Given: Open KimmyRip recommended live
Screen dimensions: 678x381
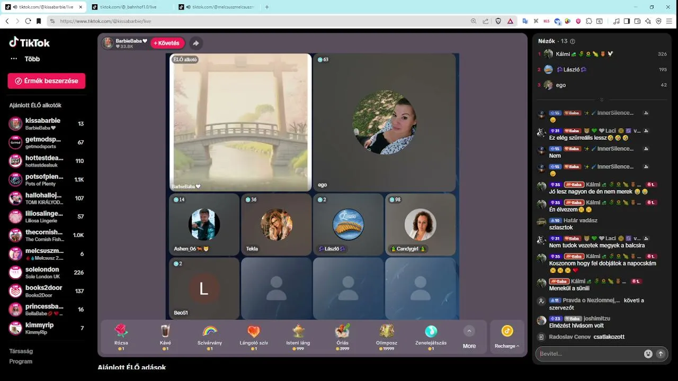Looking at the screenshot, I should coord(47,328).
